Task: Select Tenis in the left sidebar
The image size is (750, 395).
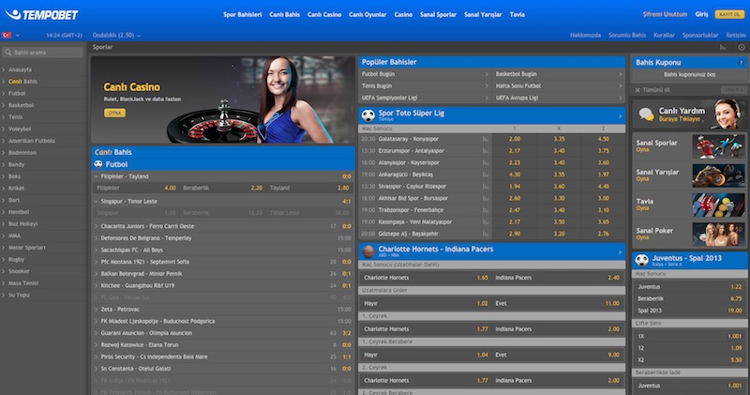Action: pyautogui.click(x=15, y=117)
